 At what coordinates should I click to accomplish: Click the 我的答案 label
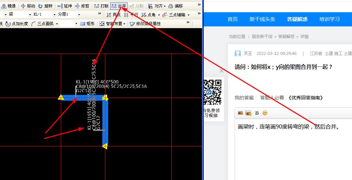point(244,98)
